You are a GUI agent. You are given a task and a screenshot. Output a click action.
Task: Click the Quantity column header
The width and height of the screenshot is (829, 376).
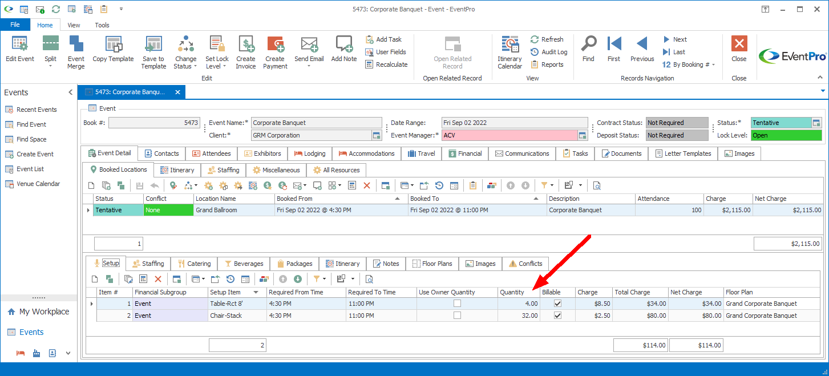pos(519,292)
